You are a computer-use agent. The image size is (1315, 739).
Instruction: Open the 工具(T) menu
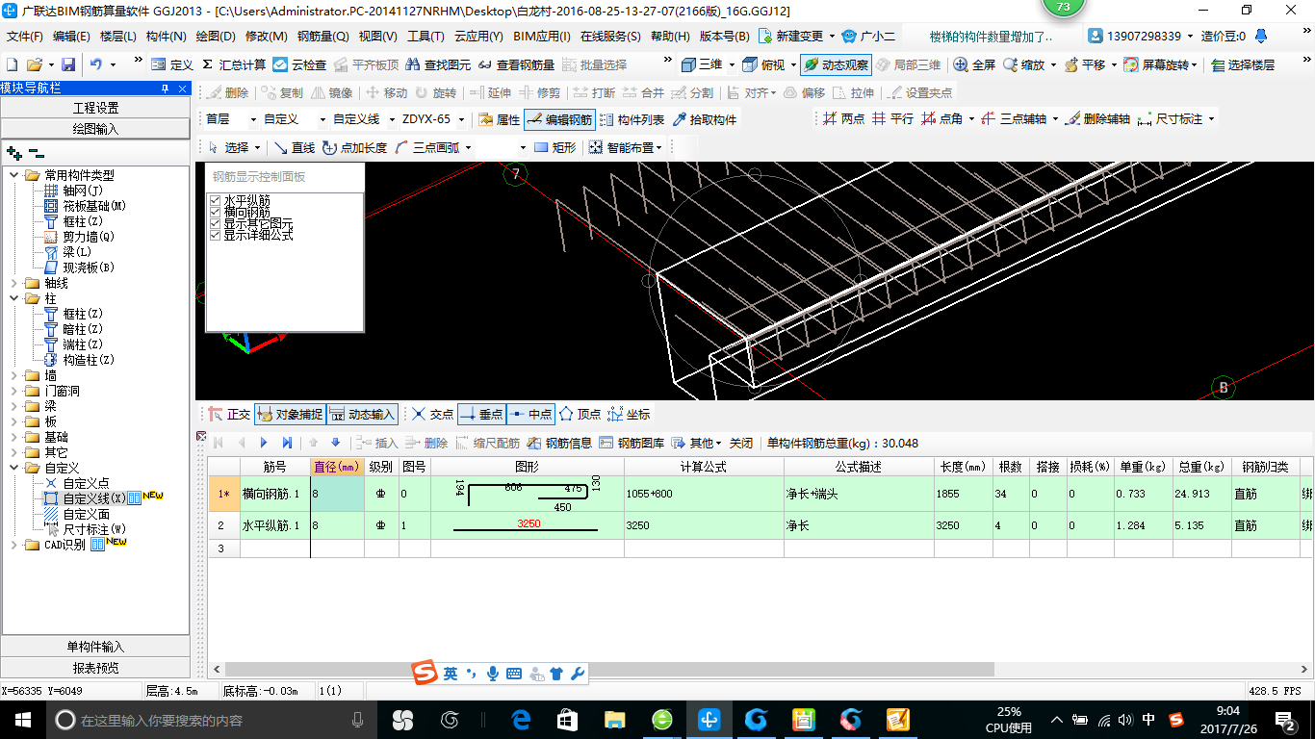[425, 37]
